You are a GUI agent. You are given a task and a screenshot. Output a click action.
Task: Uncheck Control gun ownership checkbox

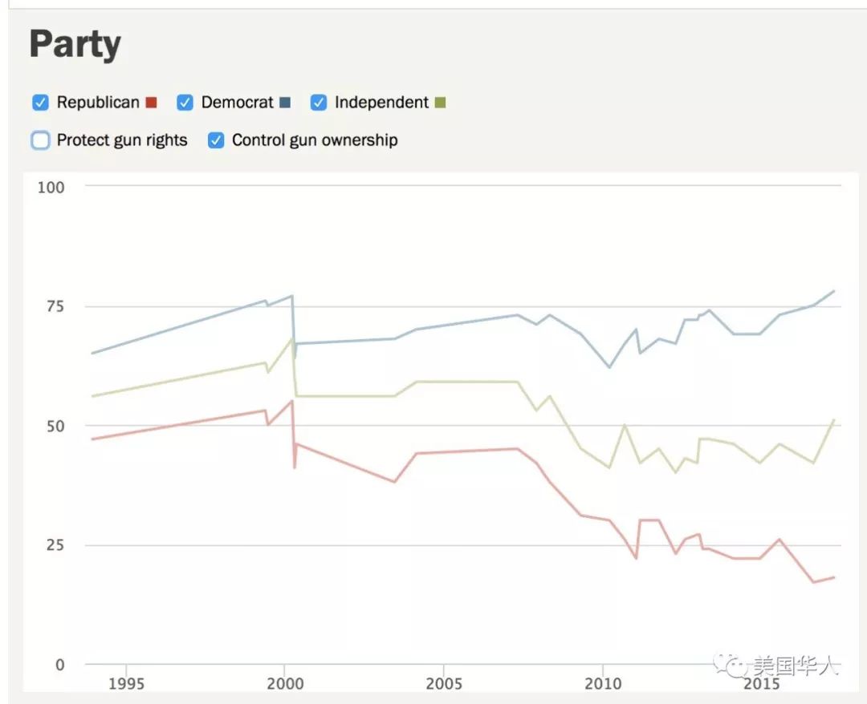216,140
